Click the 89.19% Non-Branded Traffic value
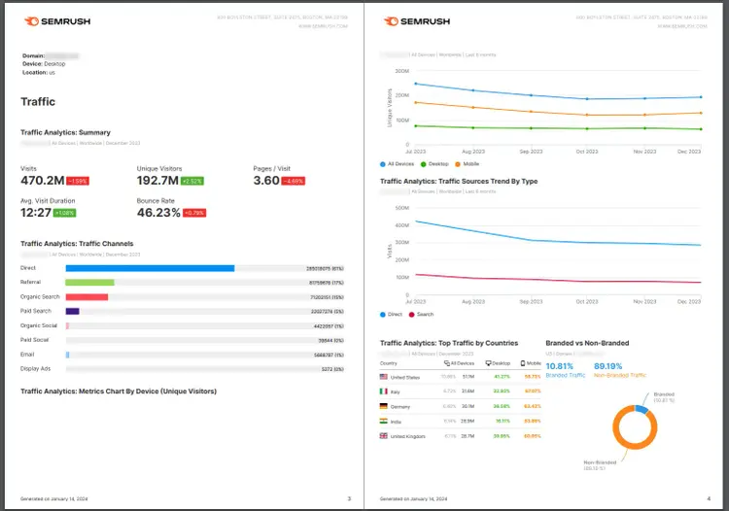729x511 pixels. point(607,366)
